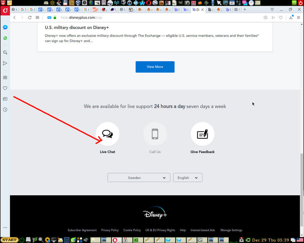
Task: Click the Help footer link
Action: [x=183, y=230]
